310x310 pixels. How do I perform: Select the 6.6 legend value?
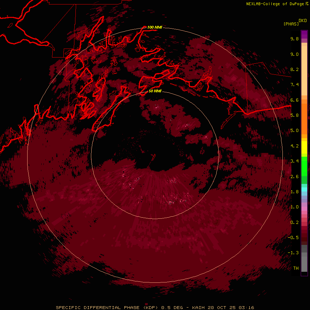pos(294,100)
